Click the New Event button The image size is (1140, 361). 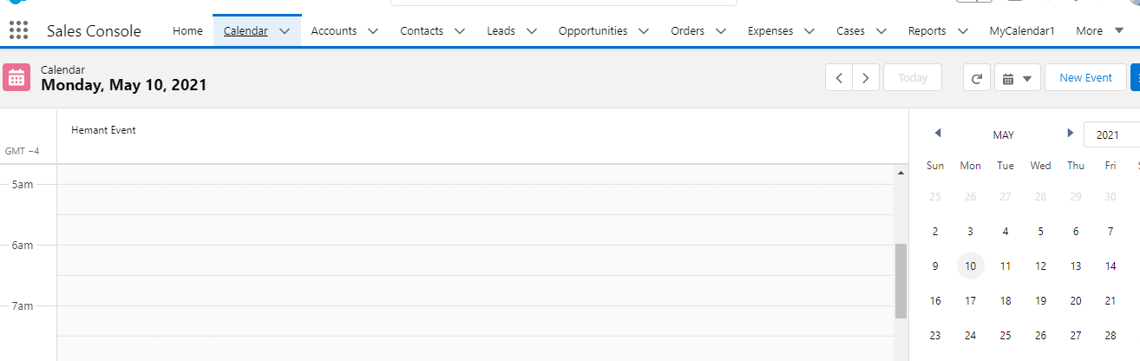1085,77
